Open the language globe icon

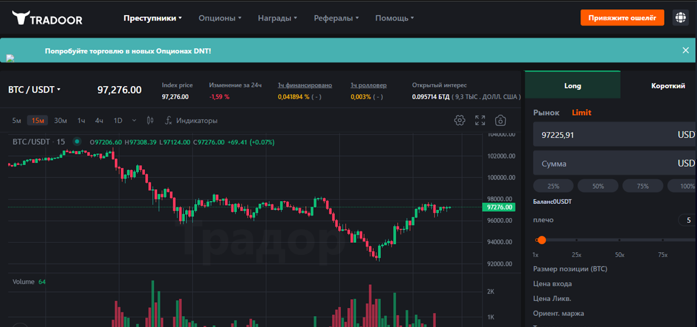point(680,17)
